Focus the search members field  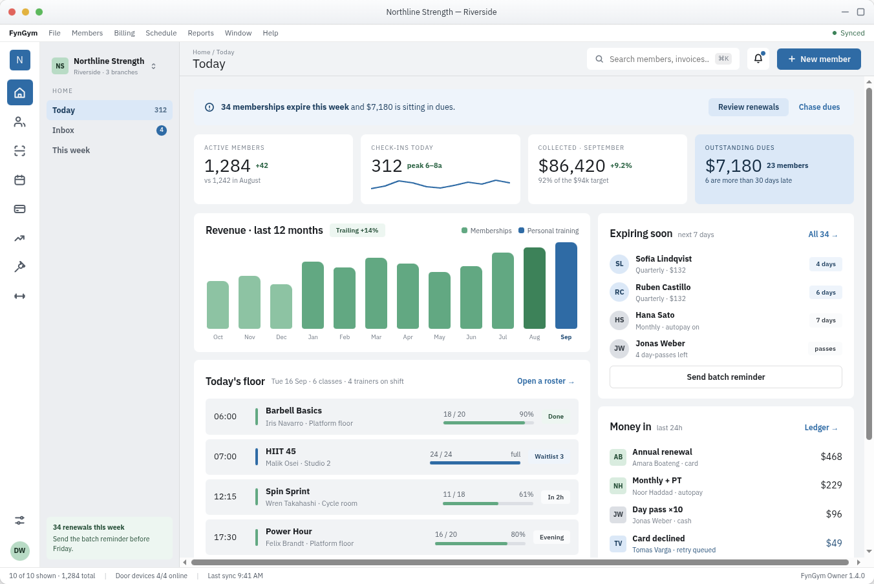coord(663,59)
